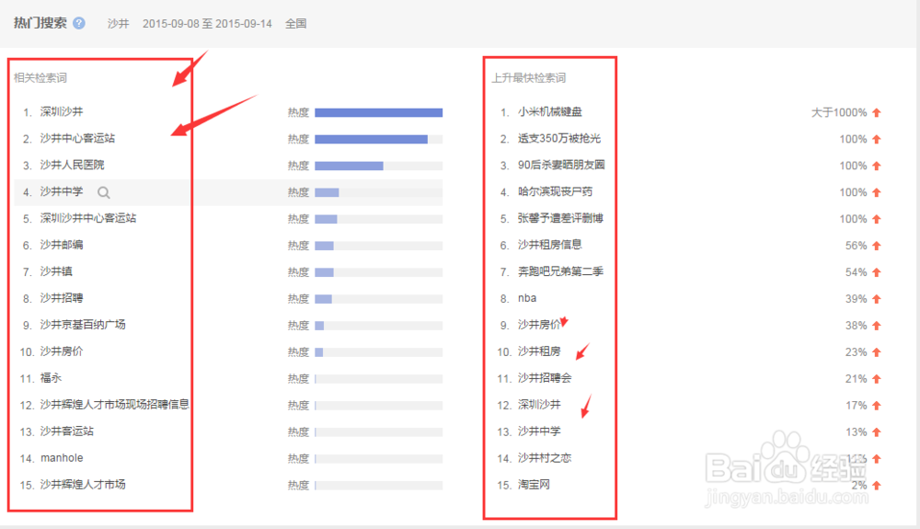920x529 pixels.
Task: Click the related term 沙井京基百纳广场
Action: click(83, 325)
